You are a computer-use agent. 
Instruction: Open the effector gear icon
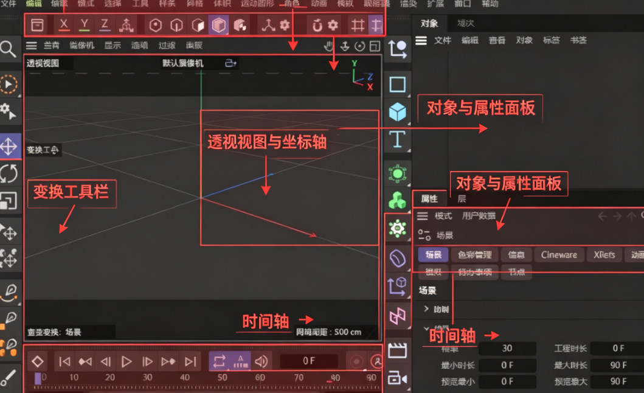398,228
